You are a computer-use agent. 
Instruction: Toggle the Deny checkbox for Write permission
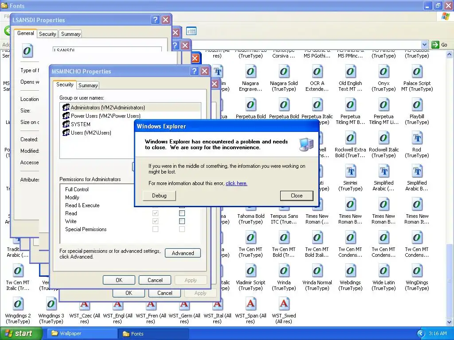pos(182,221)
